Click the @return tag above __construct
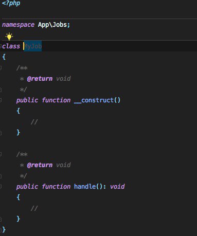 [40, 79]
